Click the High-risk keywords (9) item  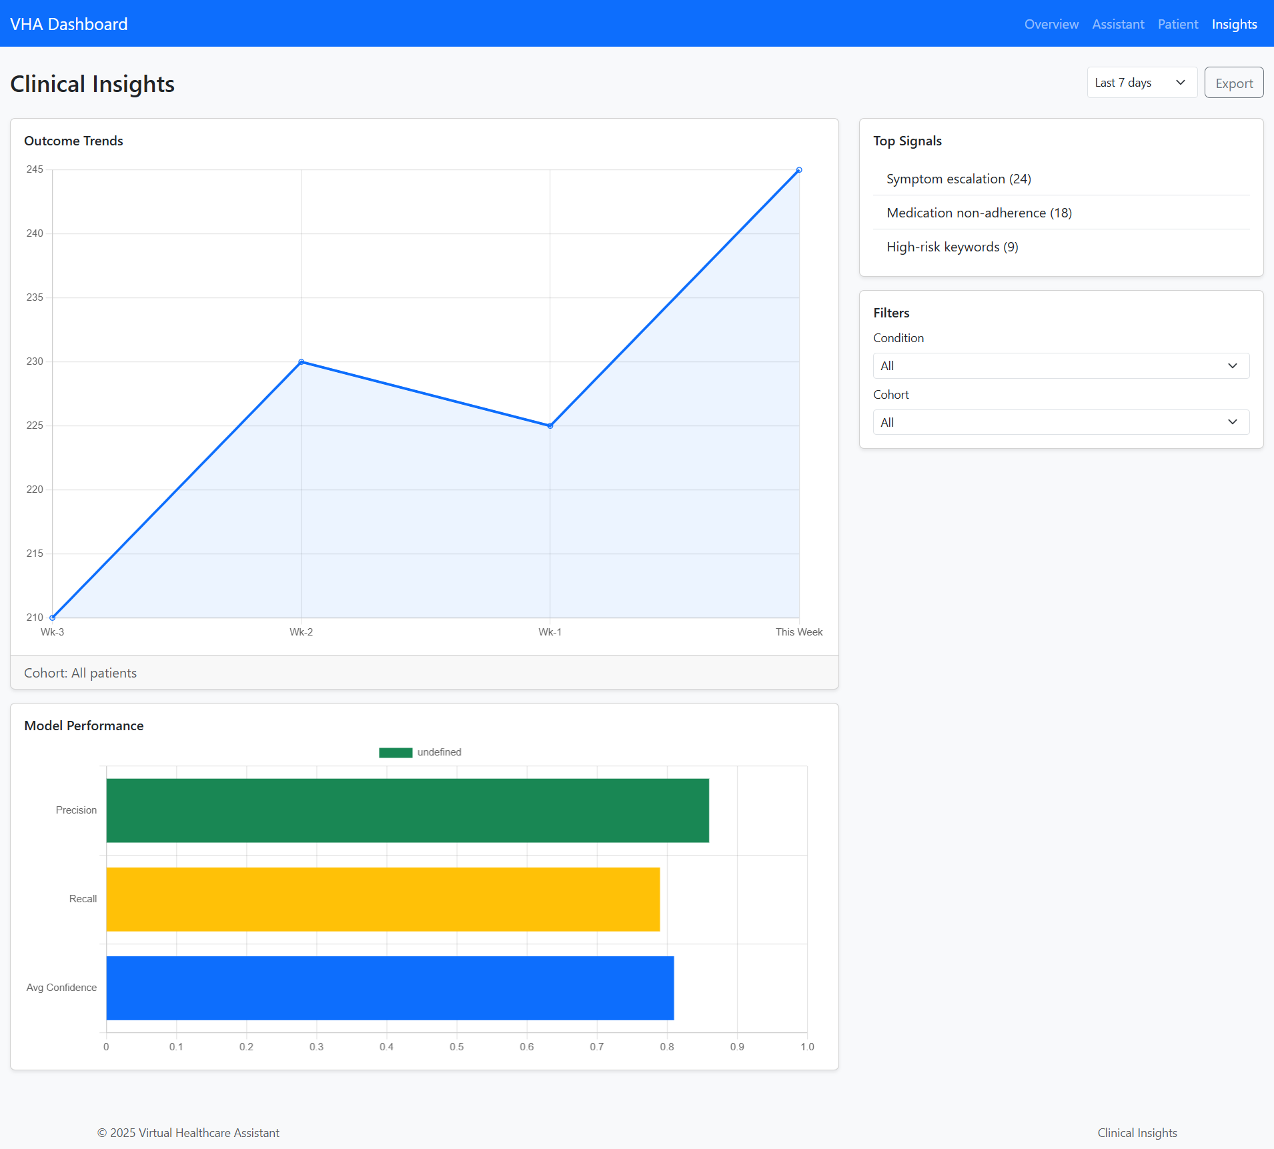point(952,247)
